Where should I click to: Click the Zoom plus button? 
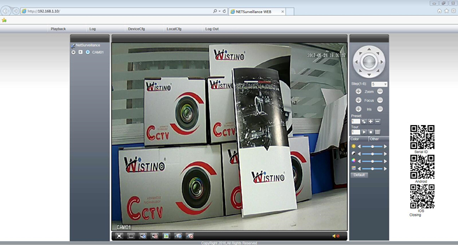pos(358,91)
